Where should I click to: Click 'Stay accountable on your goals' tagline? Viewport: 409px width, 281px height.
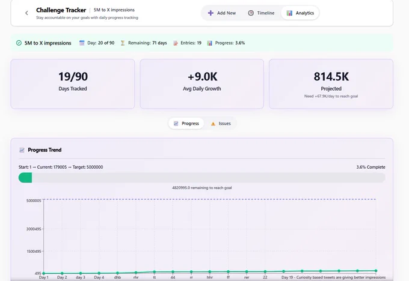[87, 17]
